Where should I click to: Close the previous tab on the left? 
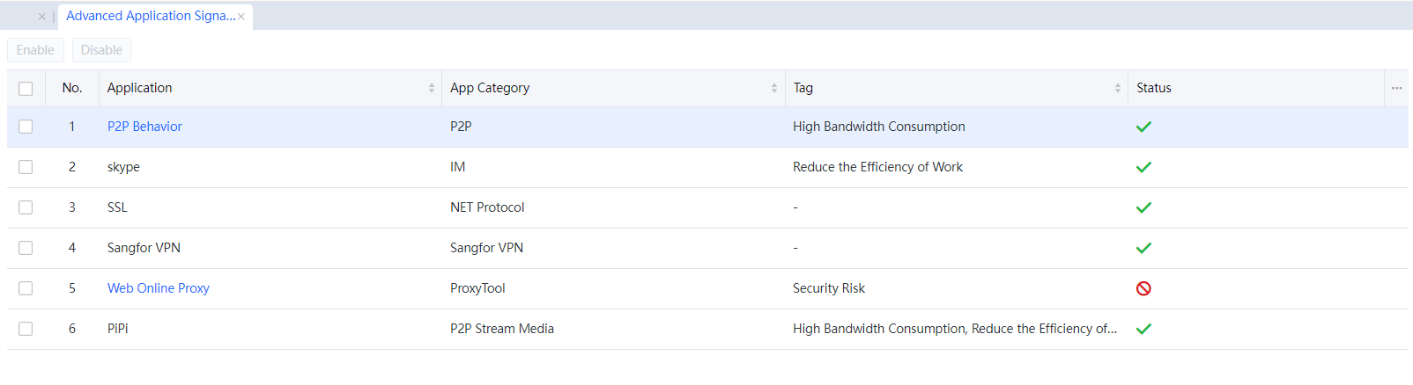(x=41, y=17)
